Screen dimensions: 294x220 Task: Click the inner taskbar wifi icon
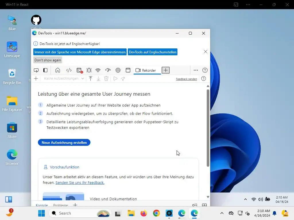[254, 199]
